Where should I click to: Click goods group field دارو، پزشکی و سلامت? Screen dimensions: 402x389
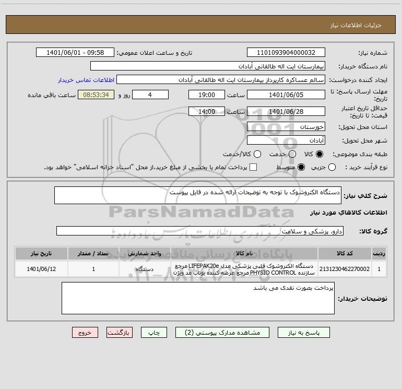[x=200, y=231]
